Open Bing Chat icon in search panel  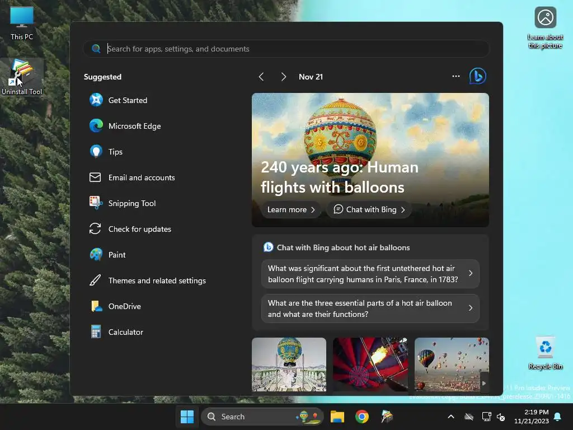(x=478, y=76)
